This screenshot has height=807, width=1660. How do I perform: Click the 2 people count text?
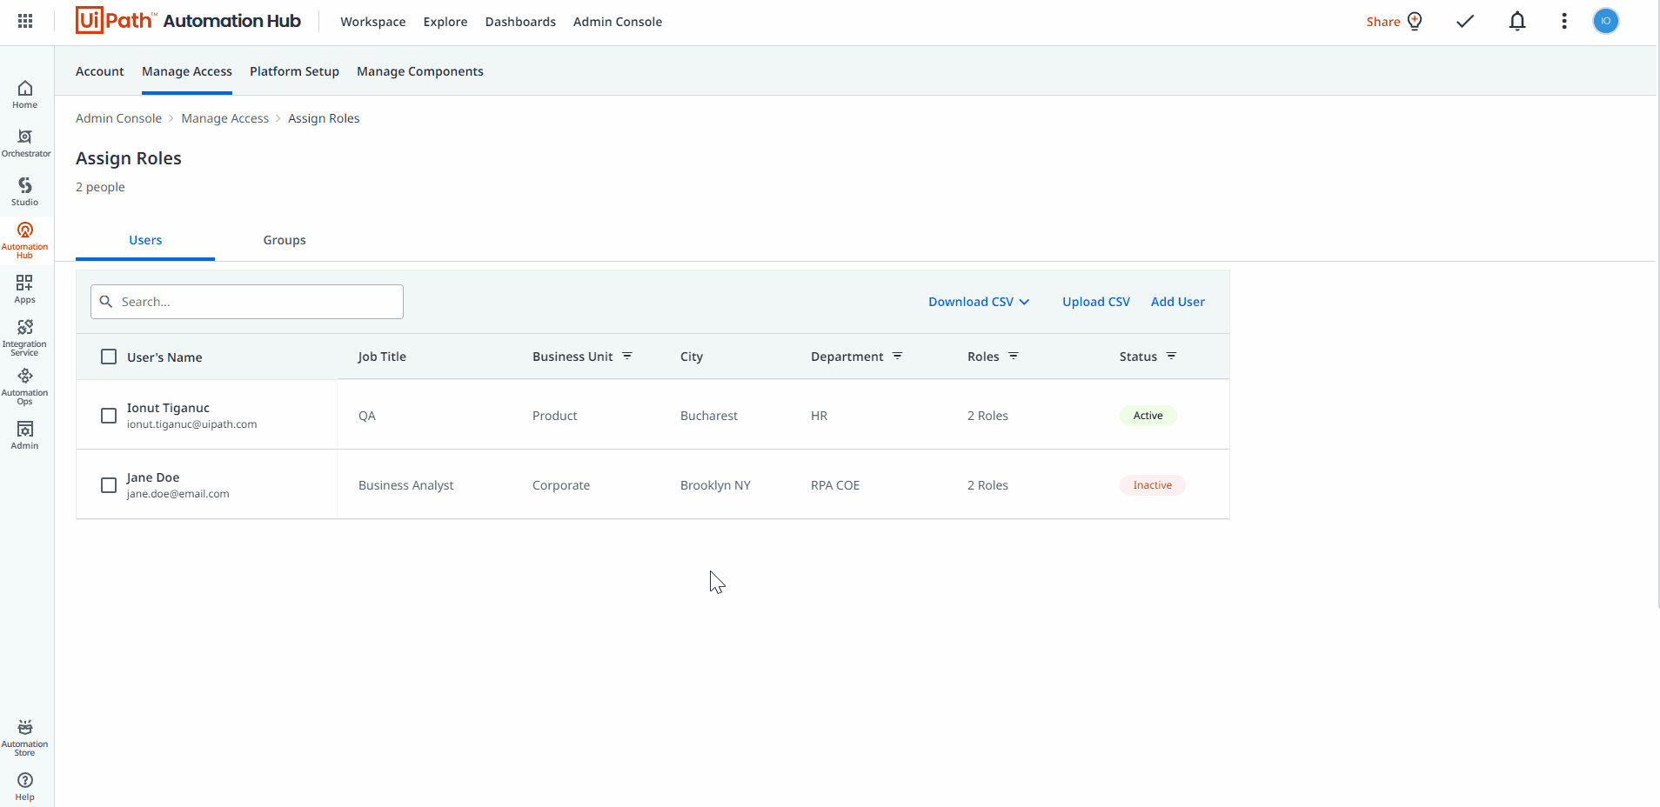pos(100,187)
